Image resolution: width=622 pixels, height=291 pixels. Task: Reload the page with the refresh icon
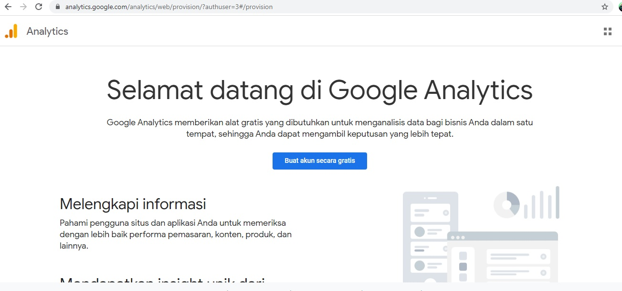[39, 7]
